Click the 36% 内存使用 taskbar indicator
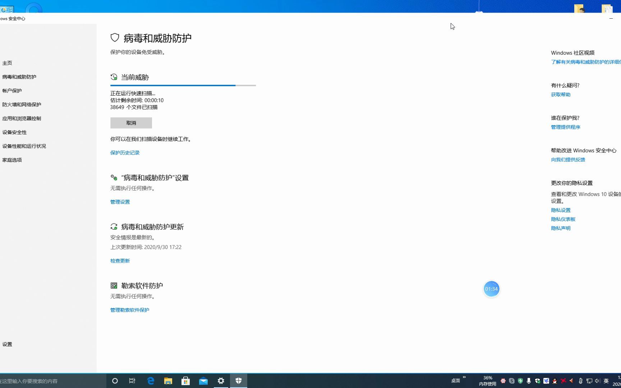Image resolution: width=621 pixels, height=388 pixels. click(488, 381)
